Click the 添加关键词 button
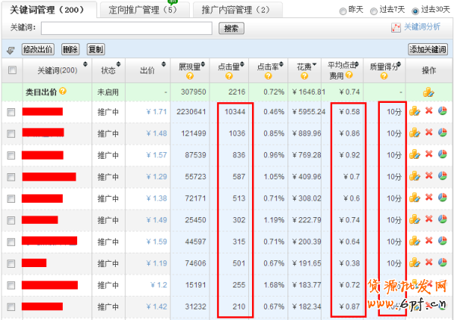 tap(428, 49)
